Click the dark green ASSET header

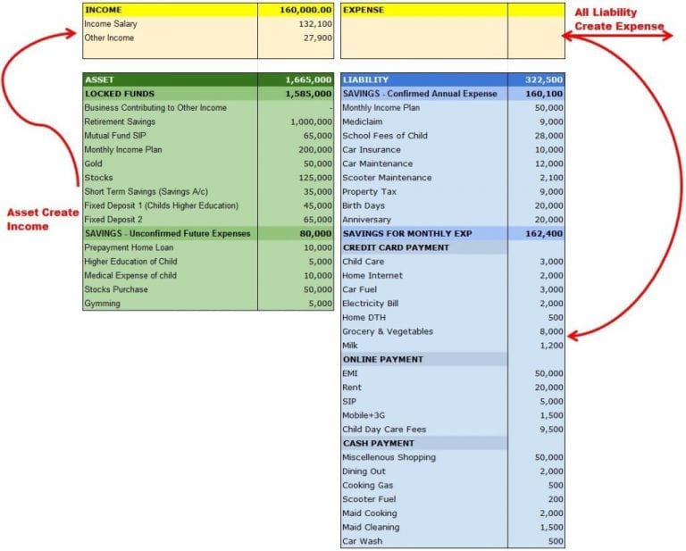[99, 79]
